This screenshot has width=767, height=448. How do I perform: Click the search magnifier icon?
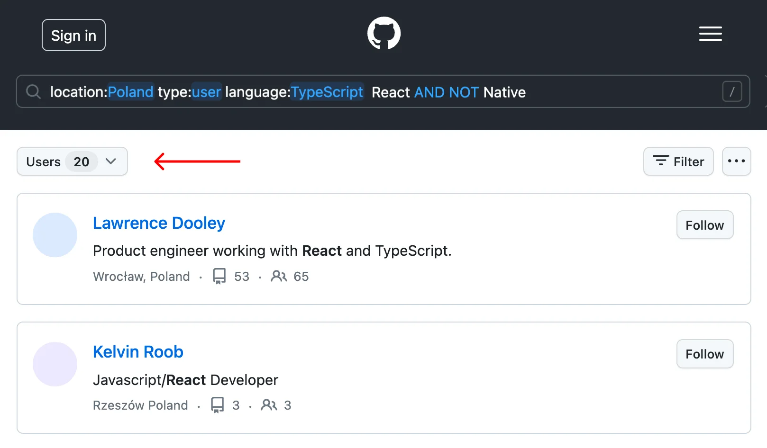[x=33, y=91]
